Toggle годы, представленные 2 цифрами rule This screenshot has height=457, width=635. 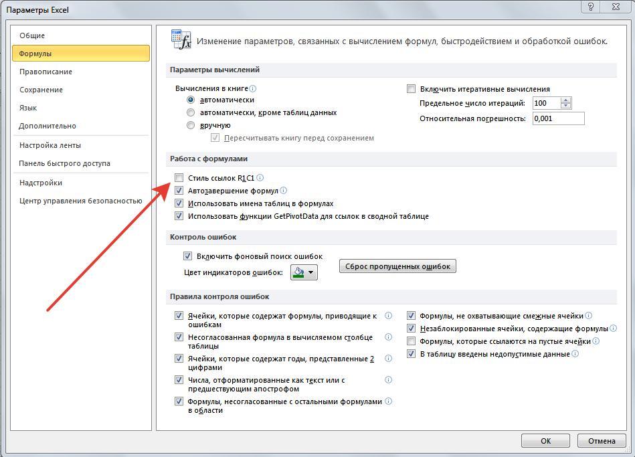point(179,359)
